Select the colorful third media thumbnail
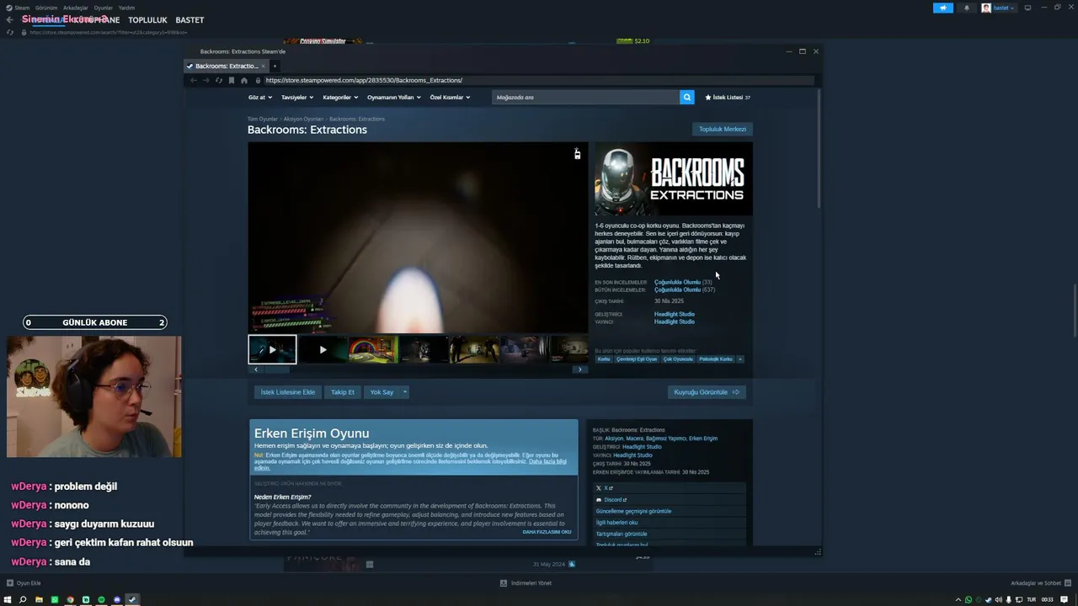 coord(373,349)
